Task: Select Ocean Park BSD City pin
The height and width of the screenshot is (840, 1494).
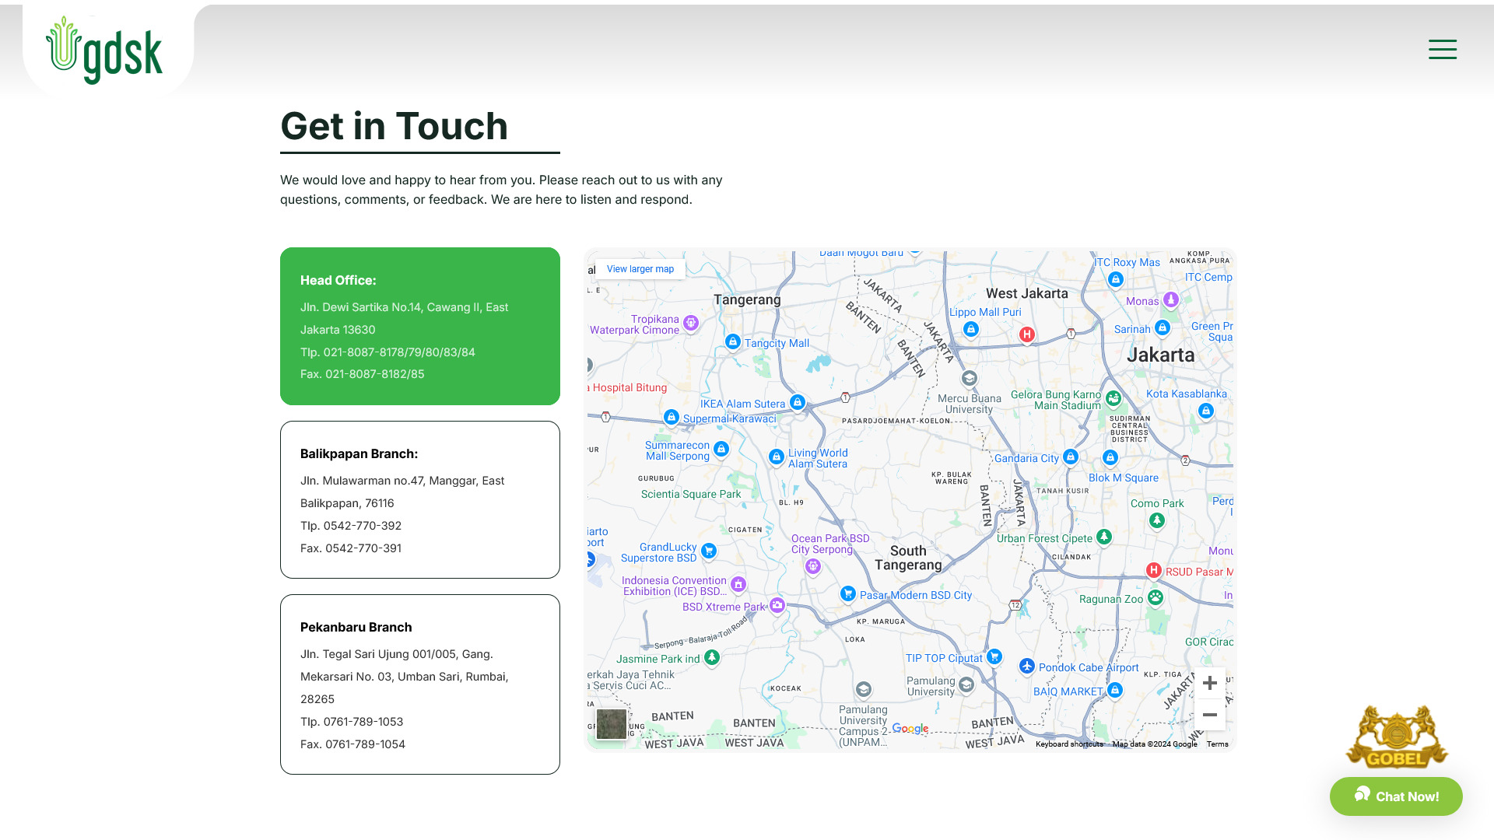Action: (x=812, y=565)
